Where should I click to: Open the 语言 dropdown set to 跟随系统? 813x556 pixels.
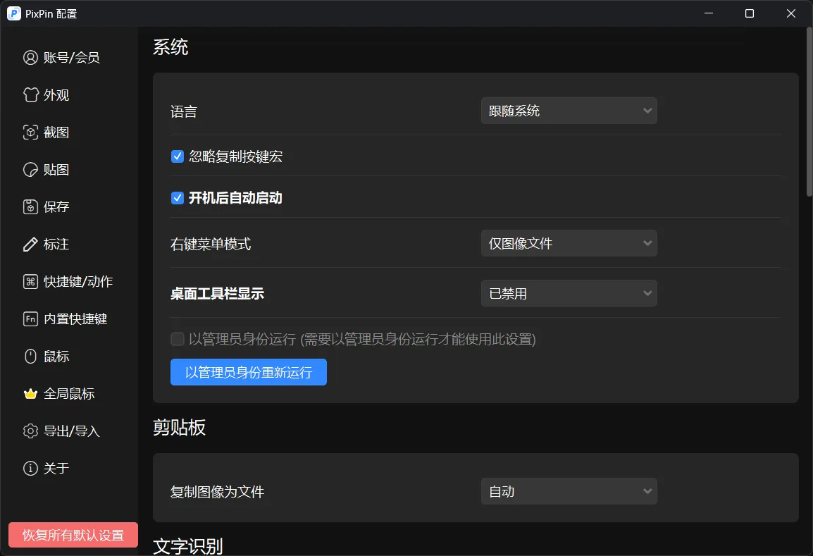[569, 111]
